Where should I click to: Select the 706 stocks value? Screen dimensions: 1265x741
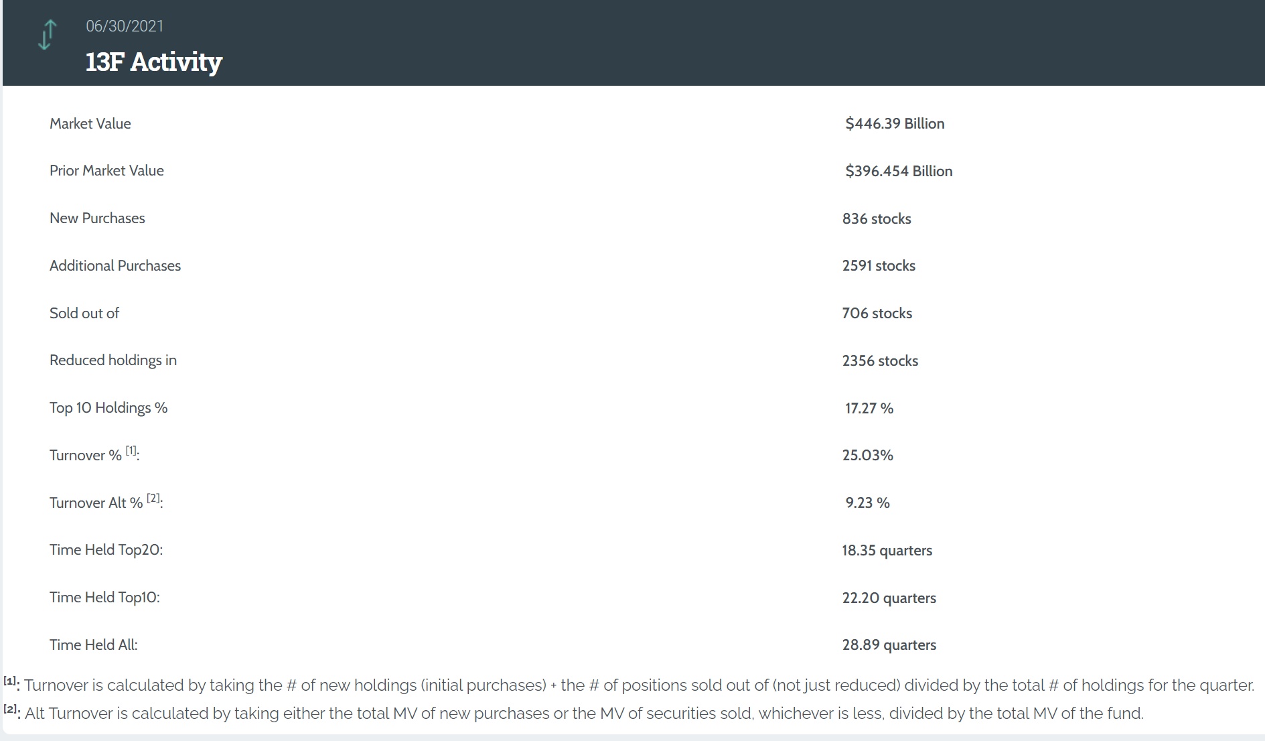[877, 314]
